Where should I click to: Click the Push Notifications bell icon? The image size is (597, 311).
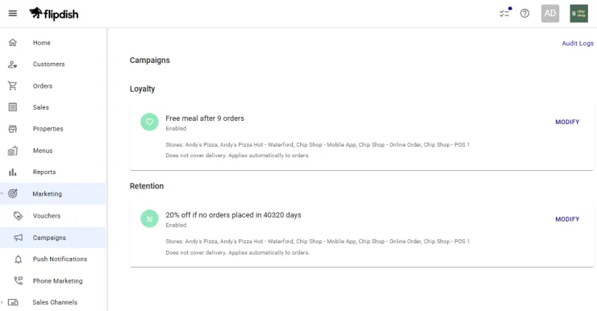pos(18,259)
